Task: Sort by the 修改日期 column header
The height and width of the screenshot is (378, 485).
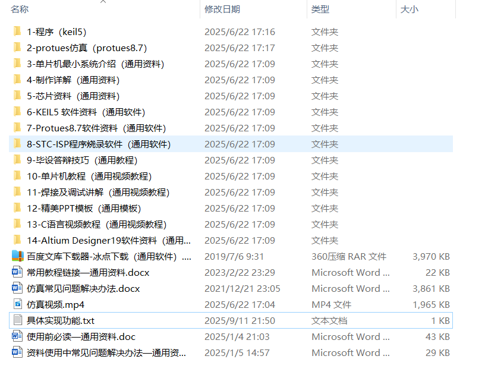Action: (222, 10)
